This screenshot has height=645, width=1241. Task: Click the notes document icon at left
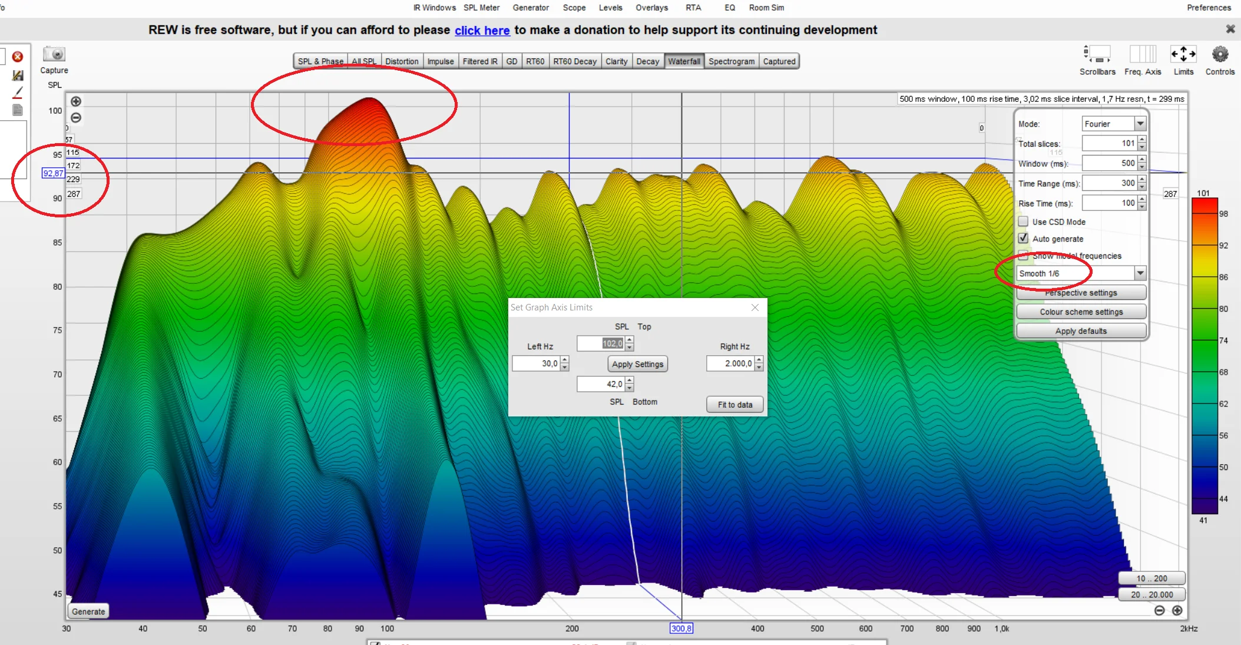pyautogui.click(x=18, y=110)
